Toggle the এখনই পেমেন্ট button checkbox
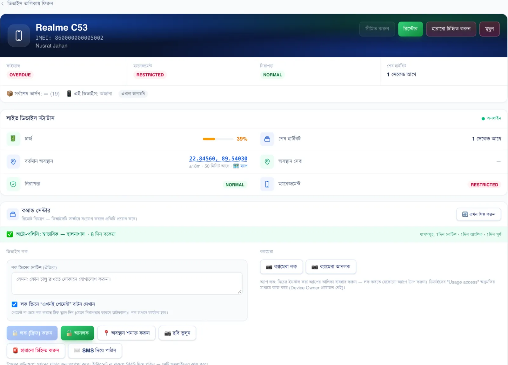Viewport: 508px width, 365px height. pyautogui.click(x=15, y=304)
